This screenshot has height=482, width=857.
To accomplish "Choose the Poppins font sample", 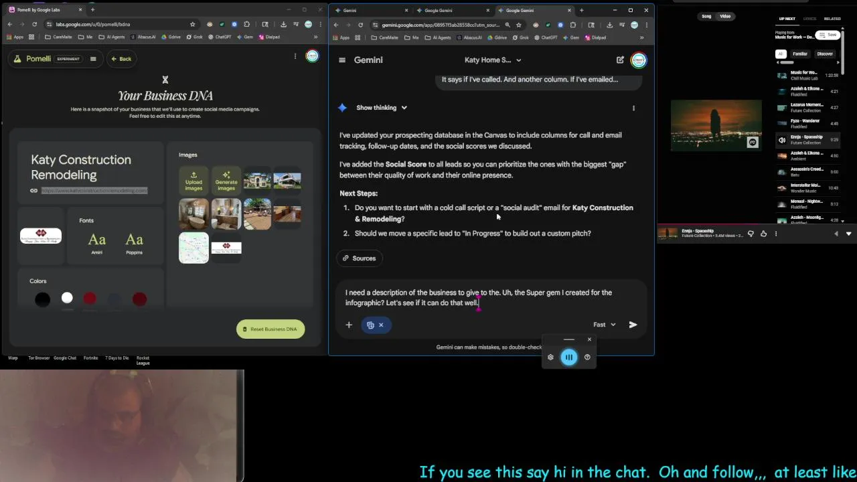I will pos(134,243).
